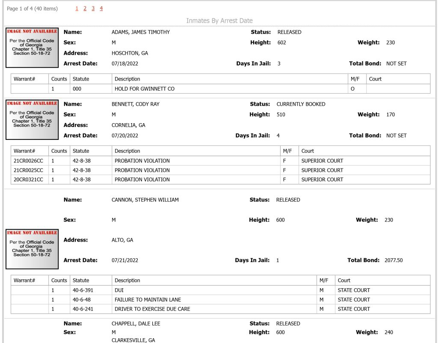
Task: Click warrant number 21CR0026CC
Action: coord(28,161)
